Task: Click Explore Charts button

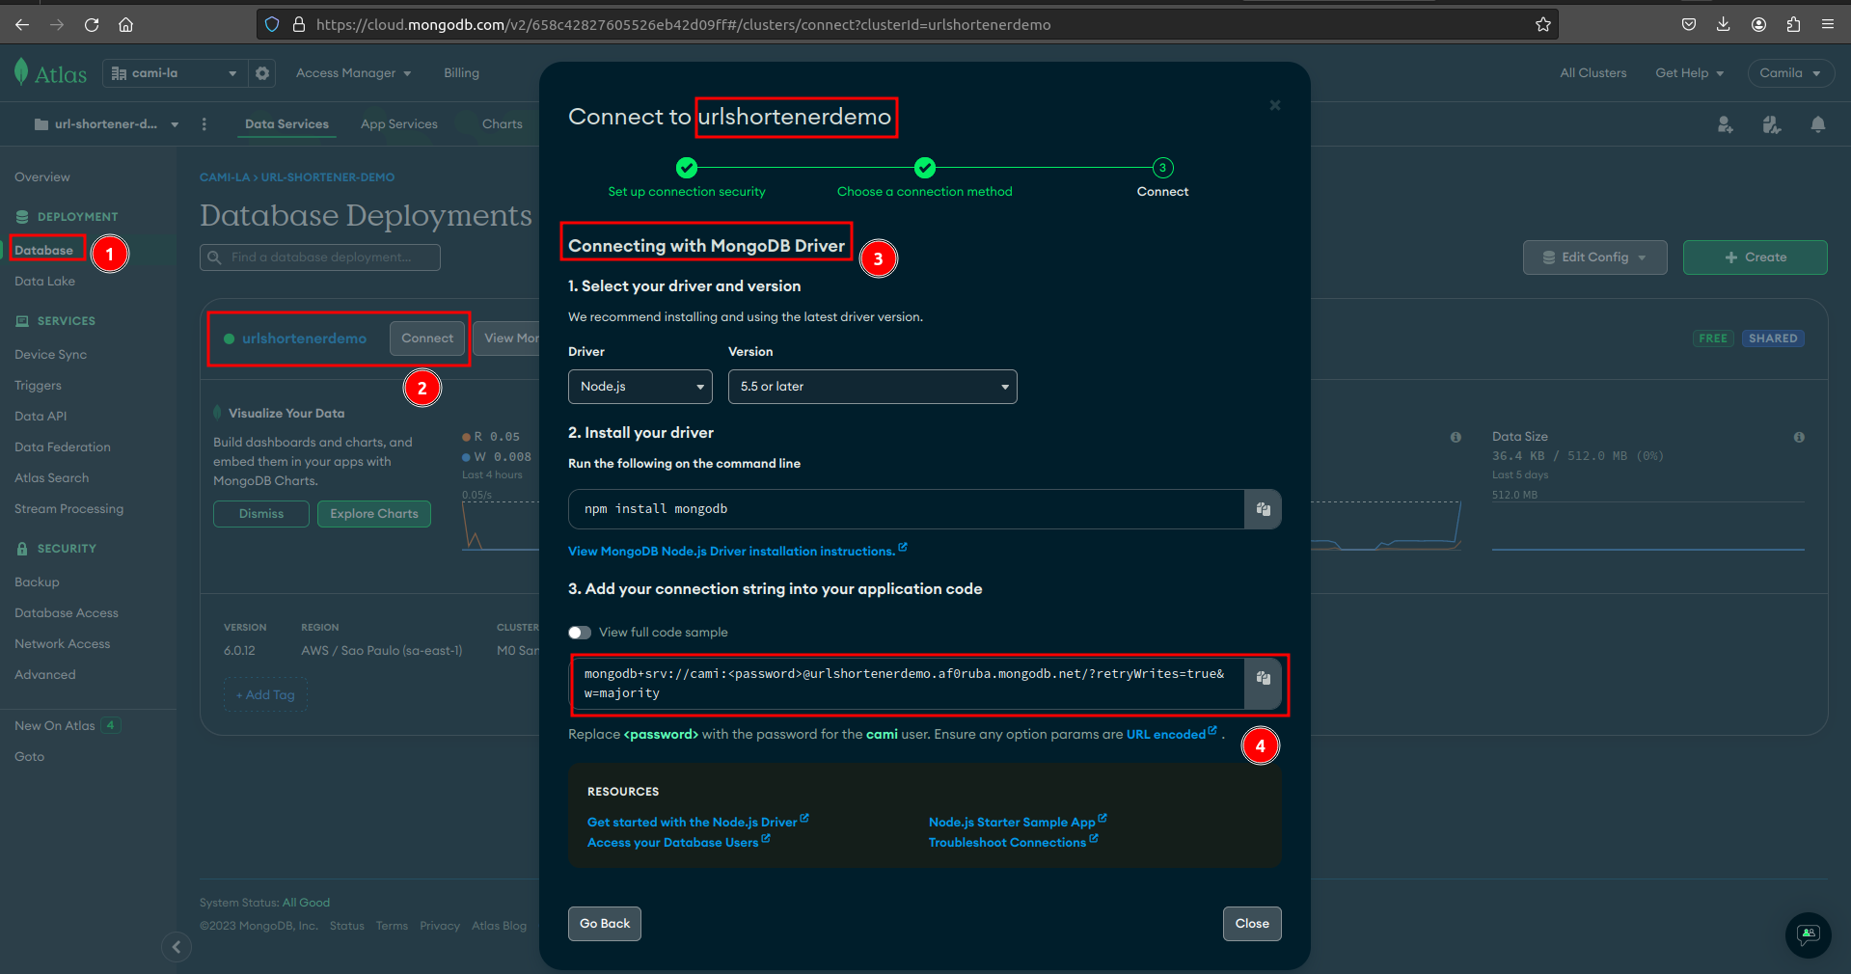Action: (x=374, y=514)
